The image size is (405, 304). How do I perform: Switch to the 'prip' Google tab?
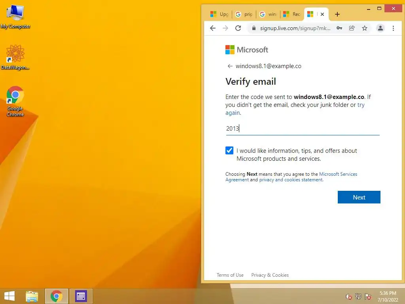[244, 14]
